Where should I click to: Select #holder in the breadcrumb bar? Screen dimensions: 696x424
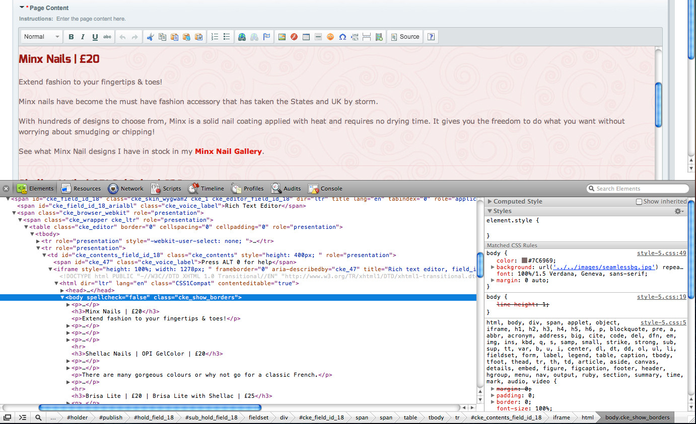click(77, 417)
